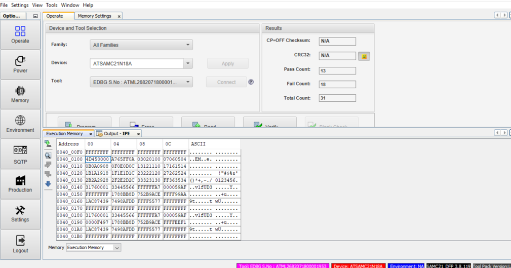Open the Memory type dropdown at bottom
This screenshot has width=511, height=268.
(x=117, y=248)
